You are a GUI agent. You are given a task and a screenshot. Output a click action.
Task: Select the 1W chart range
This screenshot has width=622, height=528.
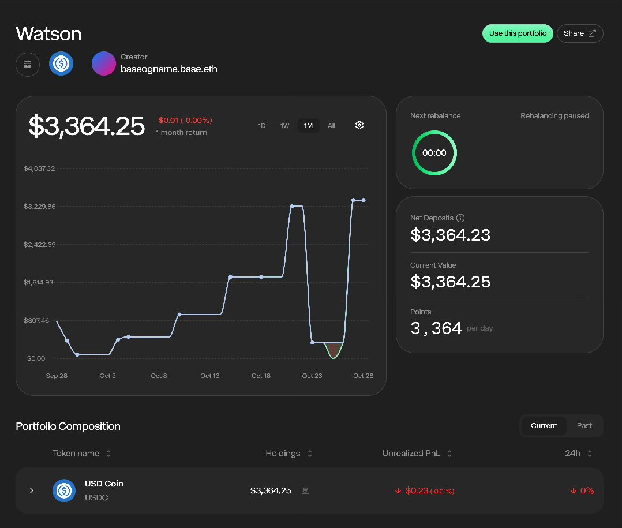(x=284, y=126)
